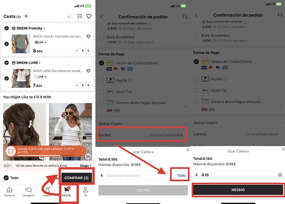The height and width of the screenshot is (204, 285).
Task: Open headset support icon on middle screen
Action: click(184, 17)
